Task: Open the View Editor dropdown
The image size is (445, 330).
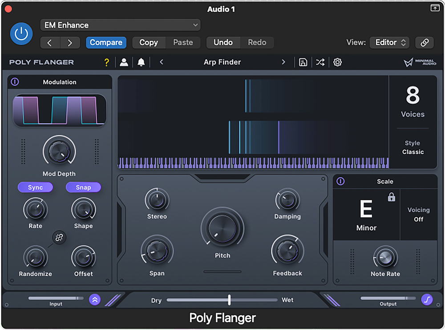Action: [389, 43]
